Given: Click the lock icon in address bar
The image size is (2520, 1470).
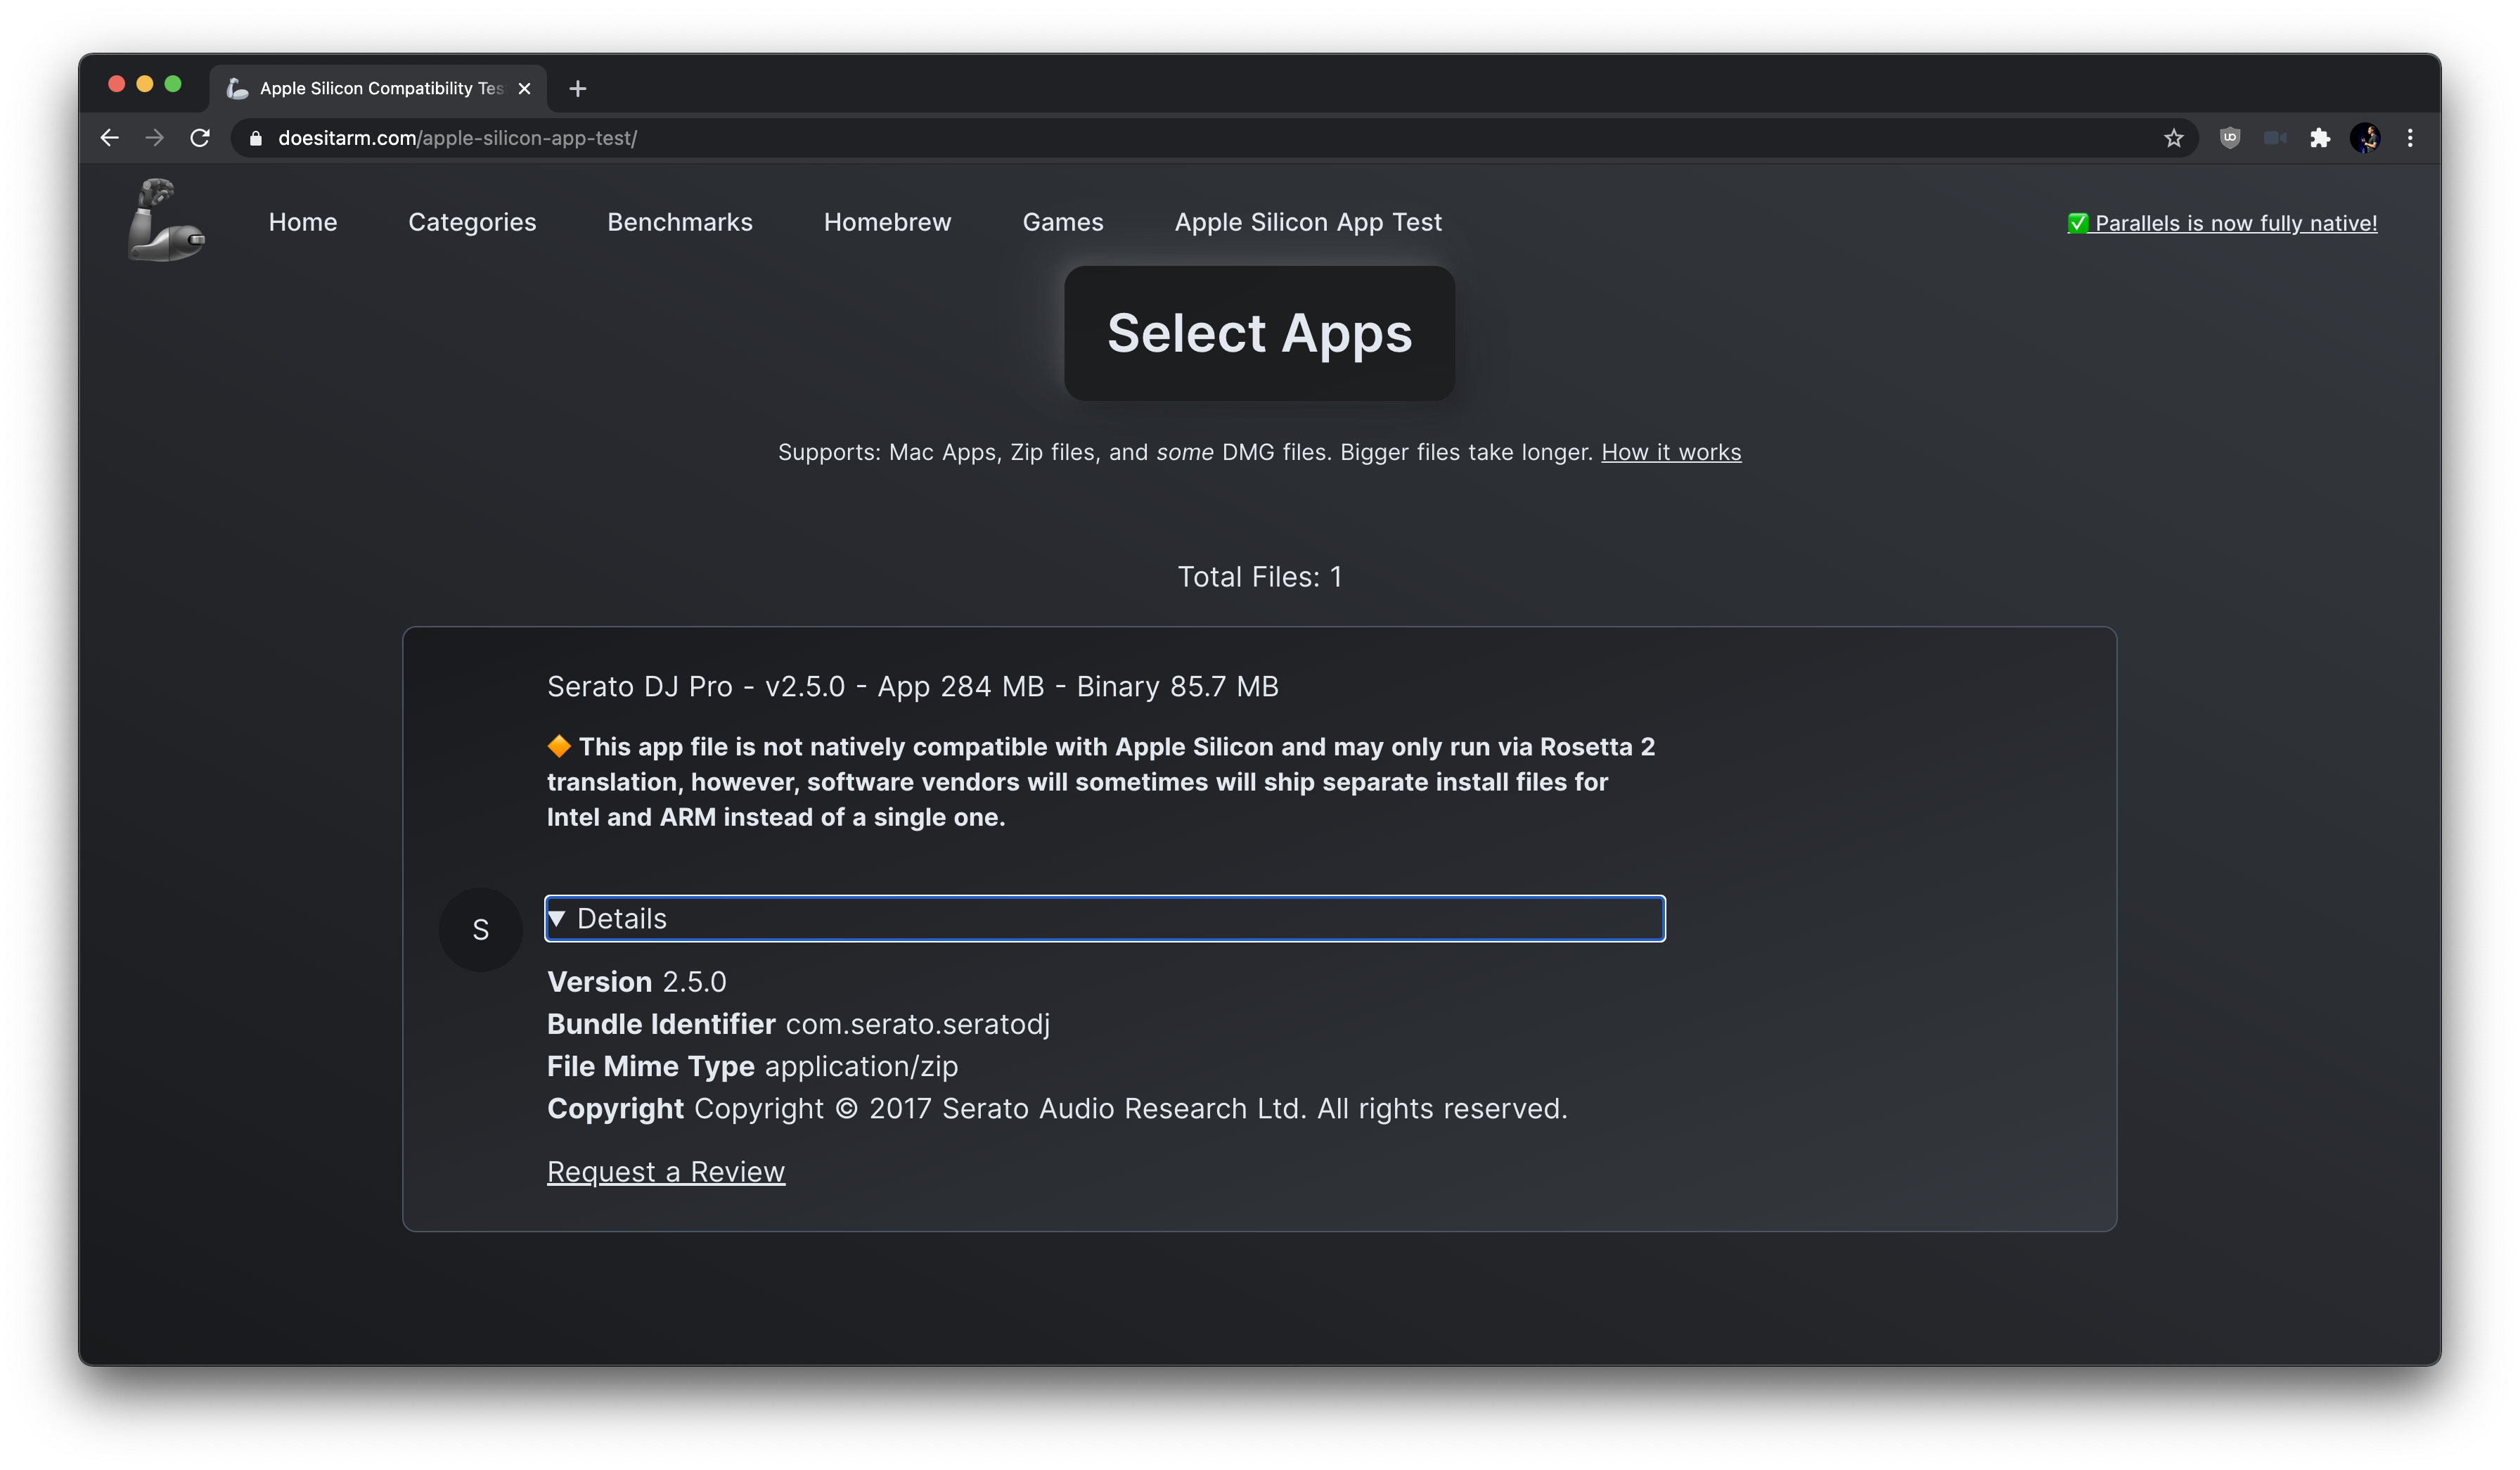Looking at the screenshot, I should [256, 139].
